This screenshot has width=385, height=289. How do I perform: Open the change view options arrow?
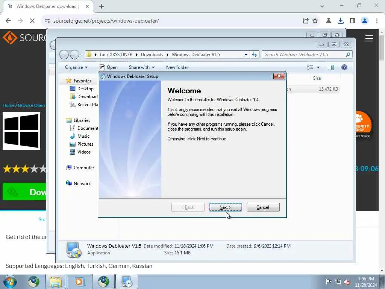tap(318, 67)
